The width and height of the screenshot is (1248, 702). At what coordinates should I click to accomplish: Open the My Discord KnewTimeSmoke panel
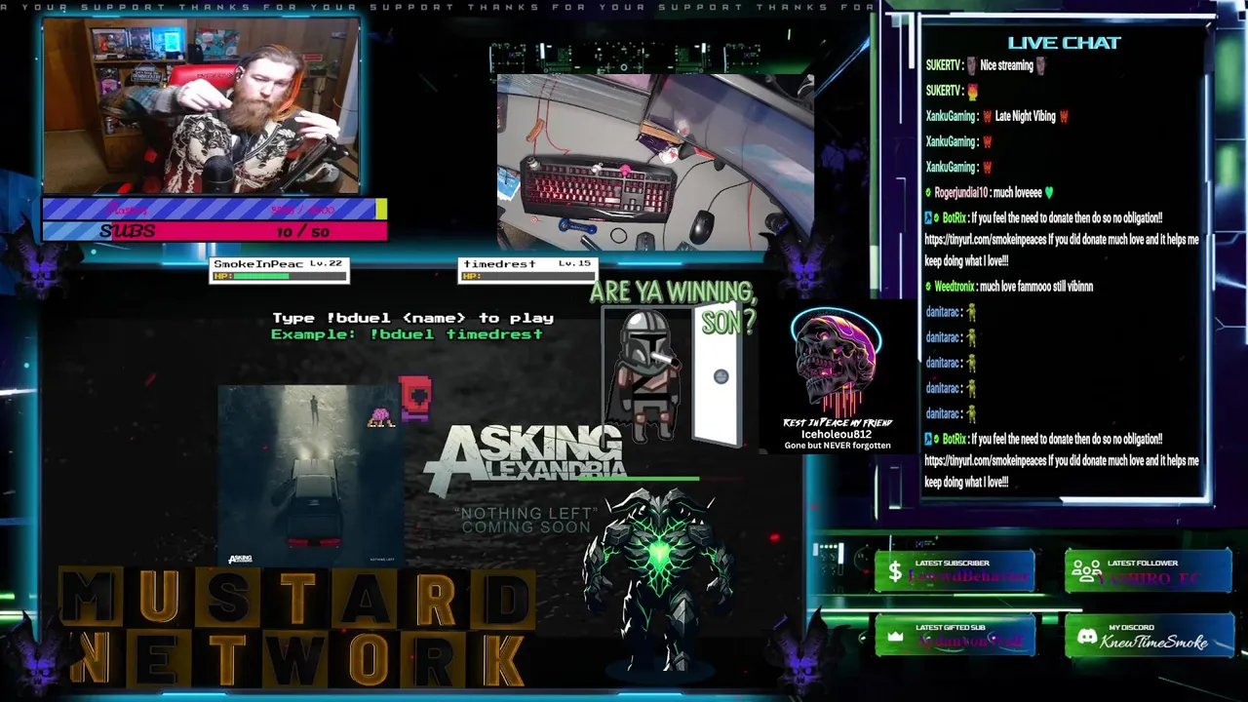[1149, 636]
